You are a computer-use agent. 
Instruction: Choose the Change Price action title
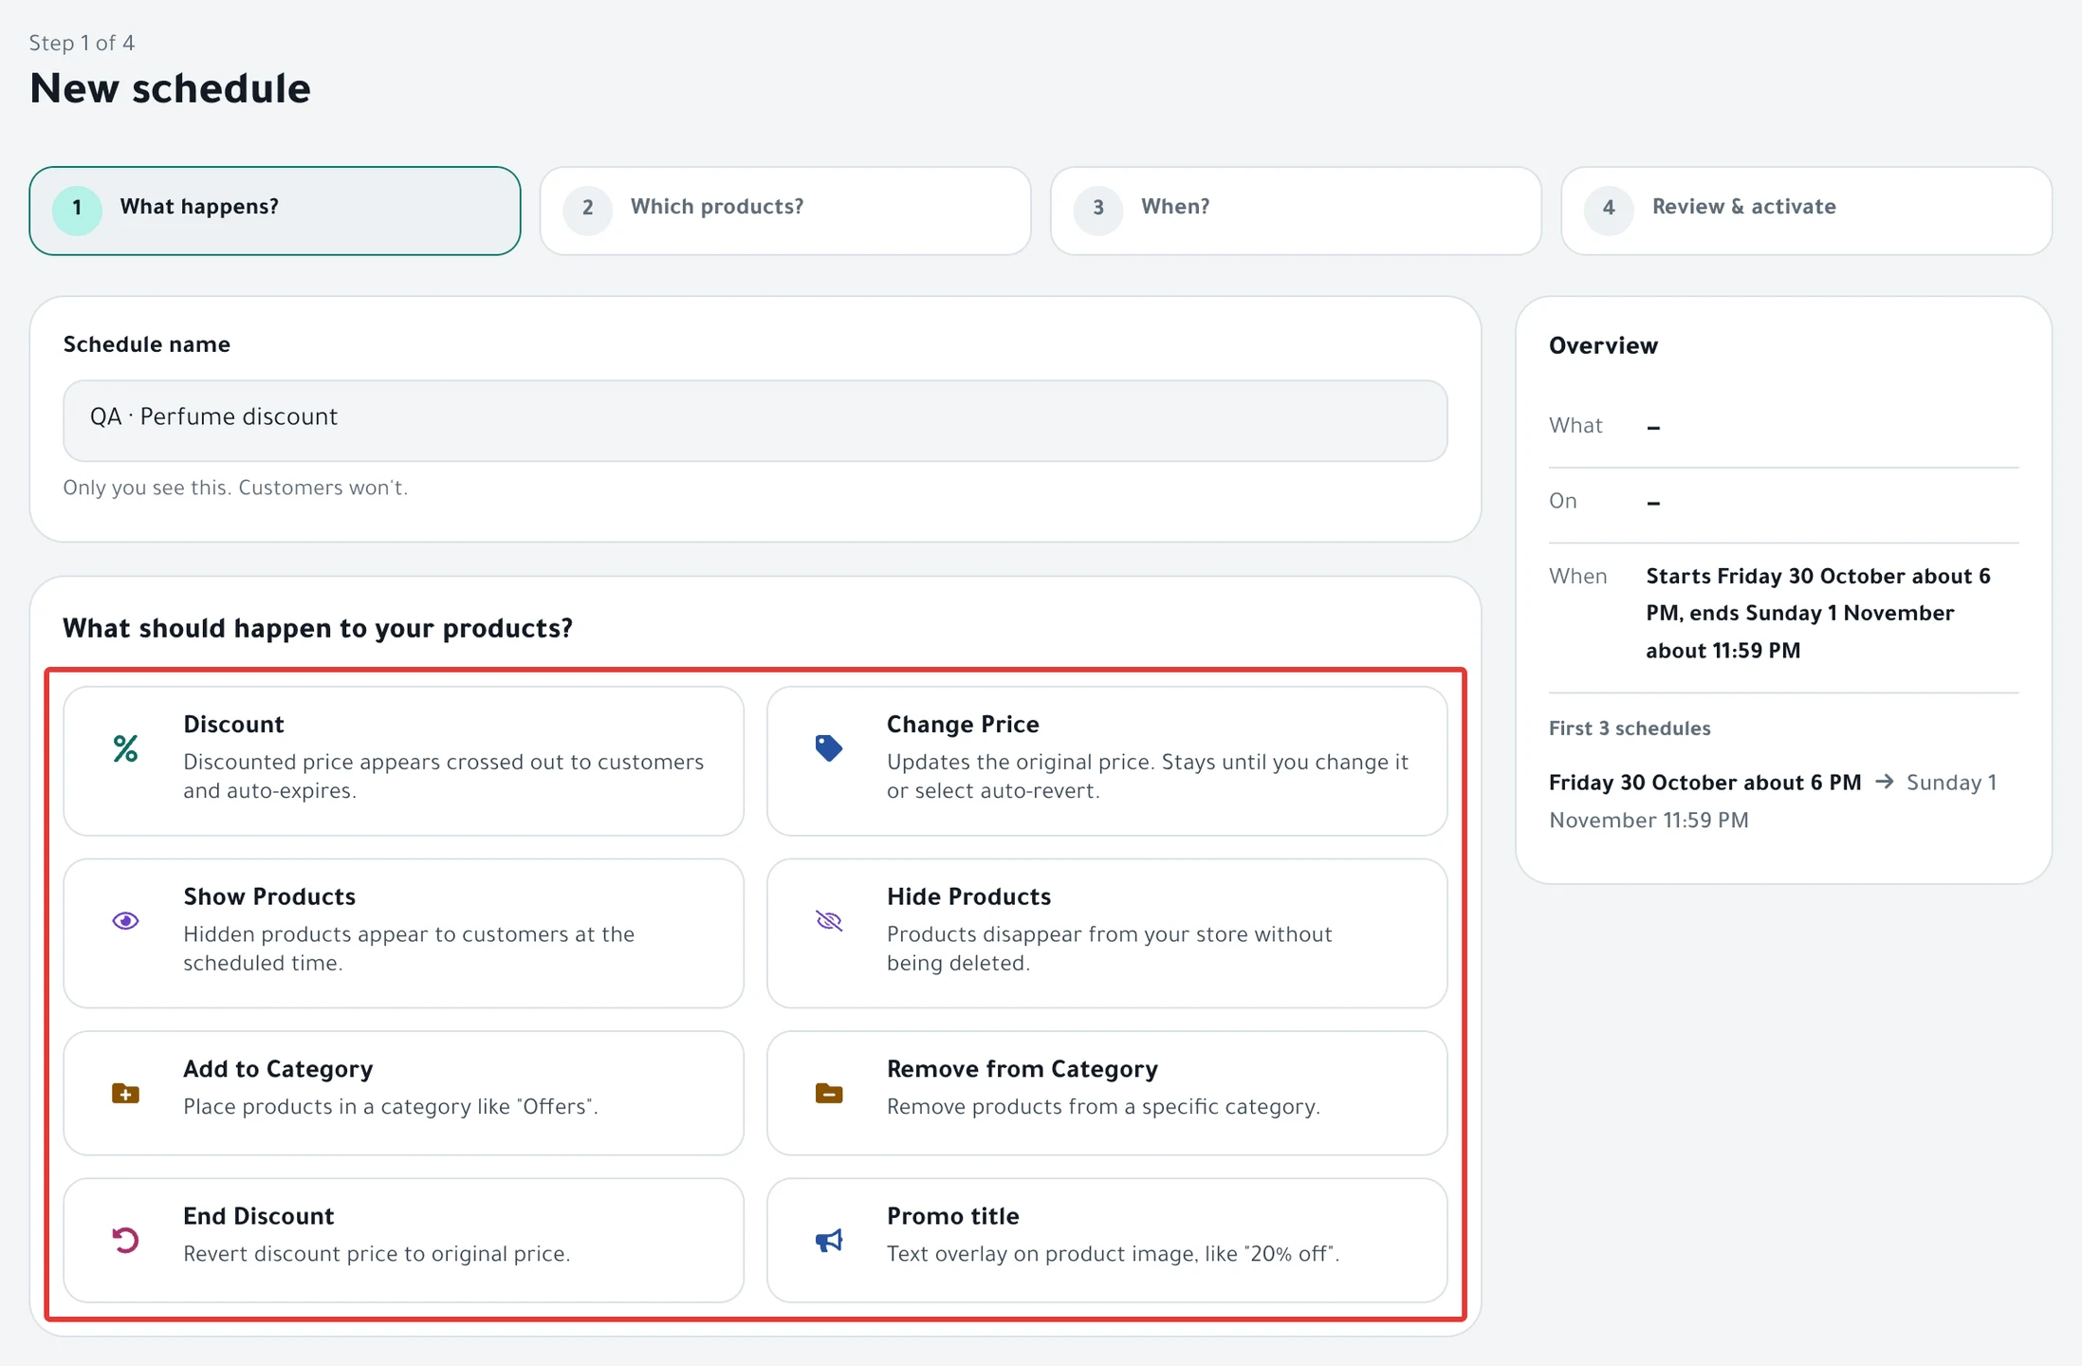[x=963, y=725]
